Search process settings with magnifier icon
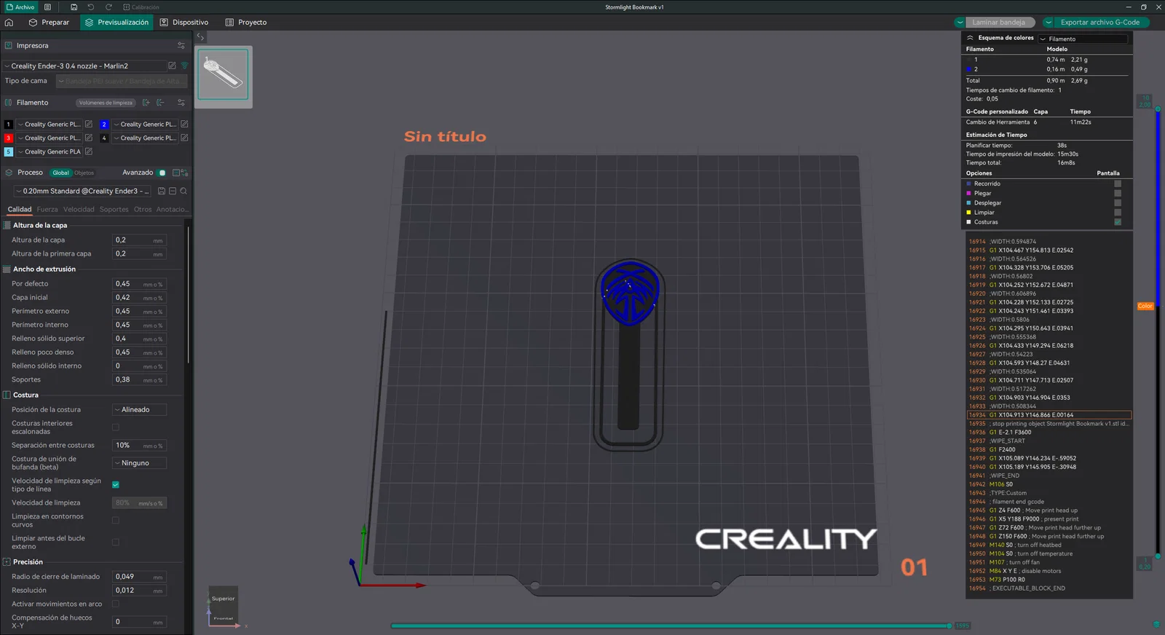Image resolution: width=1165 pixels, height=635 pixels. pos(183,191)
